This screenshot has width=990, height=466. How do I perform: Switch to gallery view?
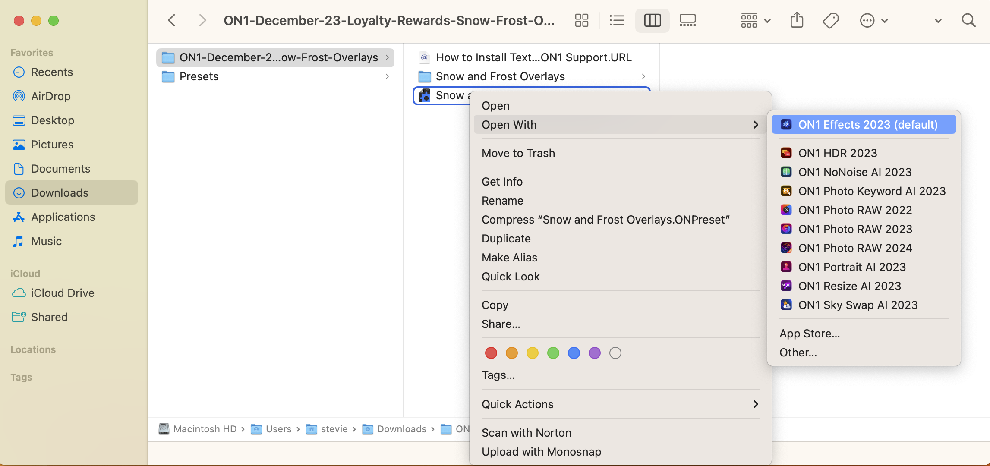pos(687,20)
